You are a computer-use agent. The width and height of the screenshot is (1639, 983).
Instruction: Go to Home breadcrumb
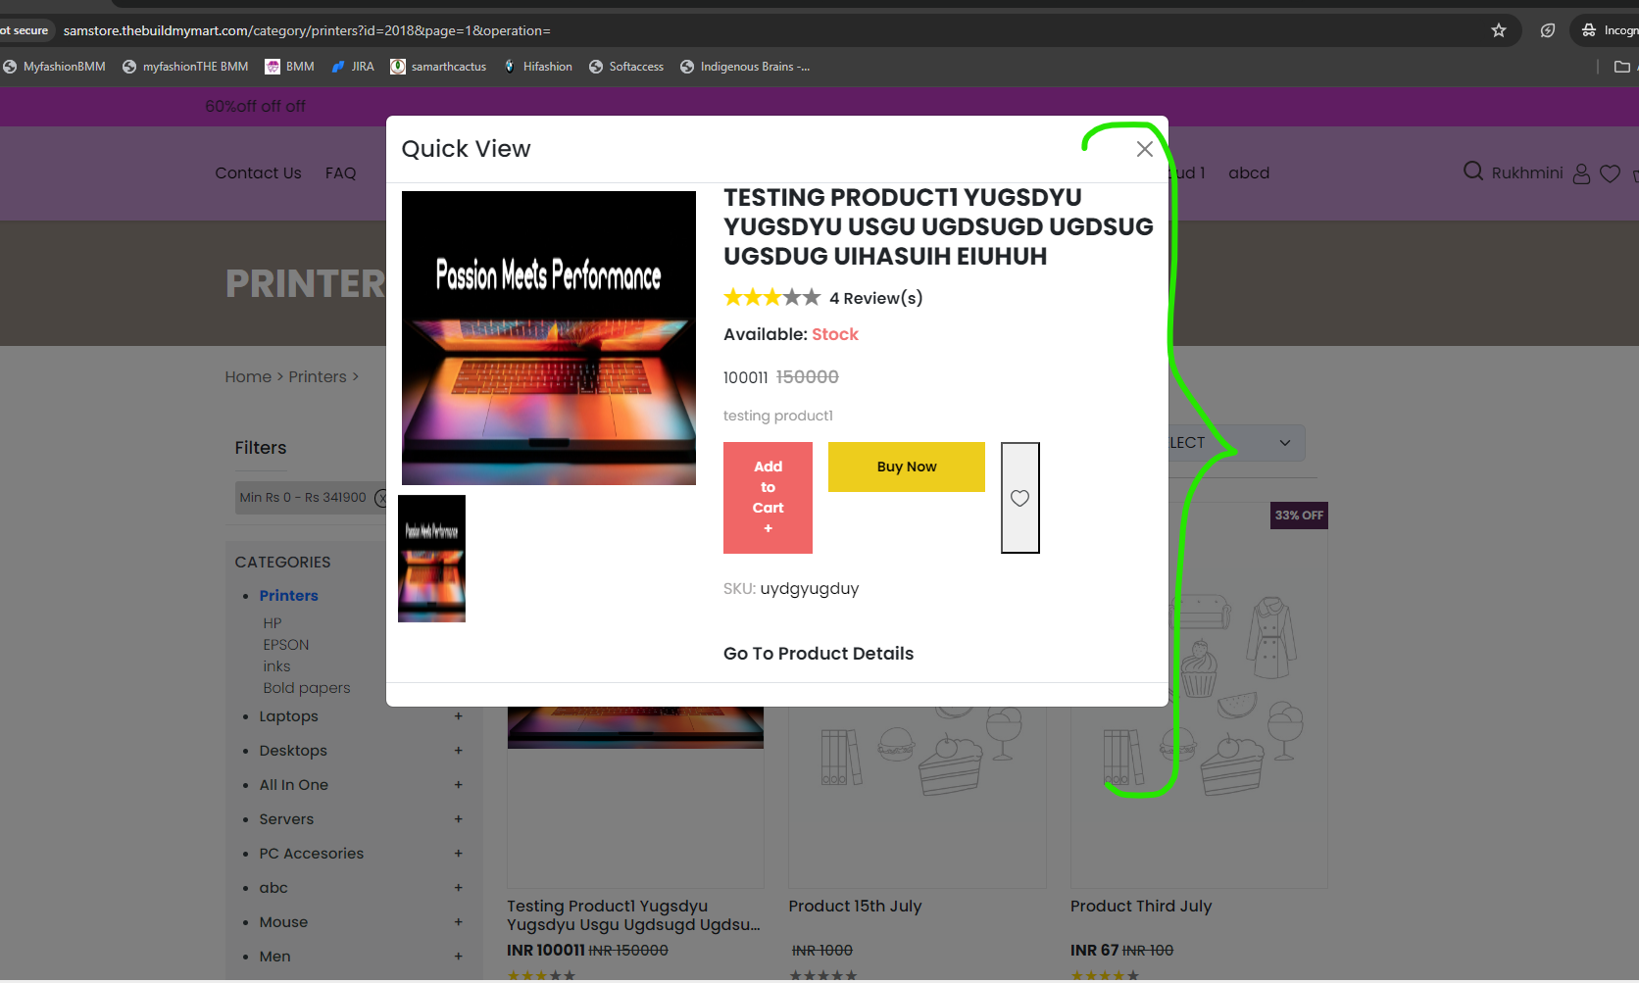point(248,377)
